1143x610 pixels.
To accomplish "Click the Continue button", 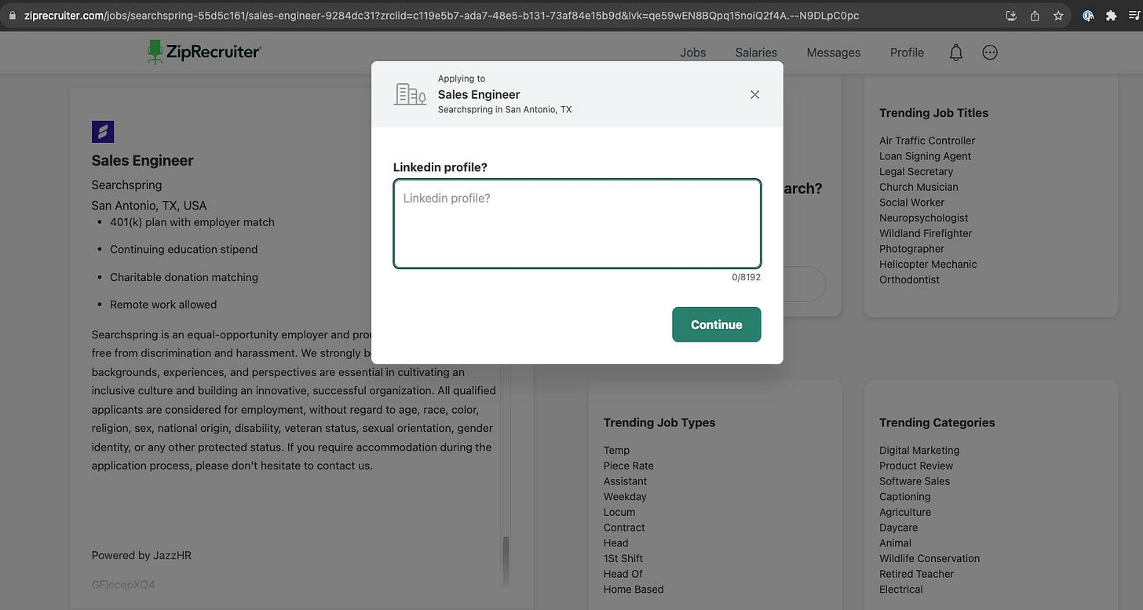I will point(716,324).
